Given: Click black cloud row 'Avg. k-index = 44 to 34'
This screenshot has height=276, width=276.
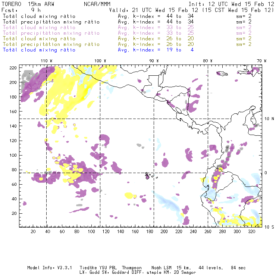Looking at the screenshot, I should (x=156, y=16).
